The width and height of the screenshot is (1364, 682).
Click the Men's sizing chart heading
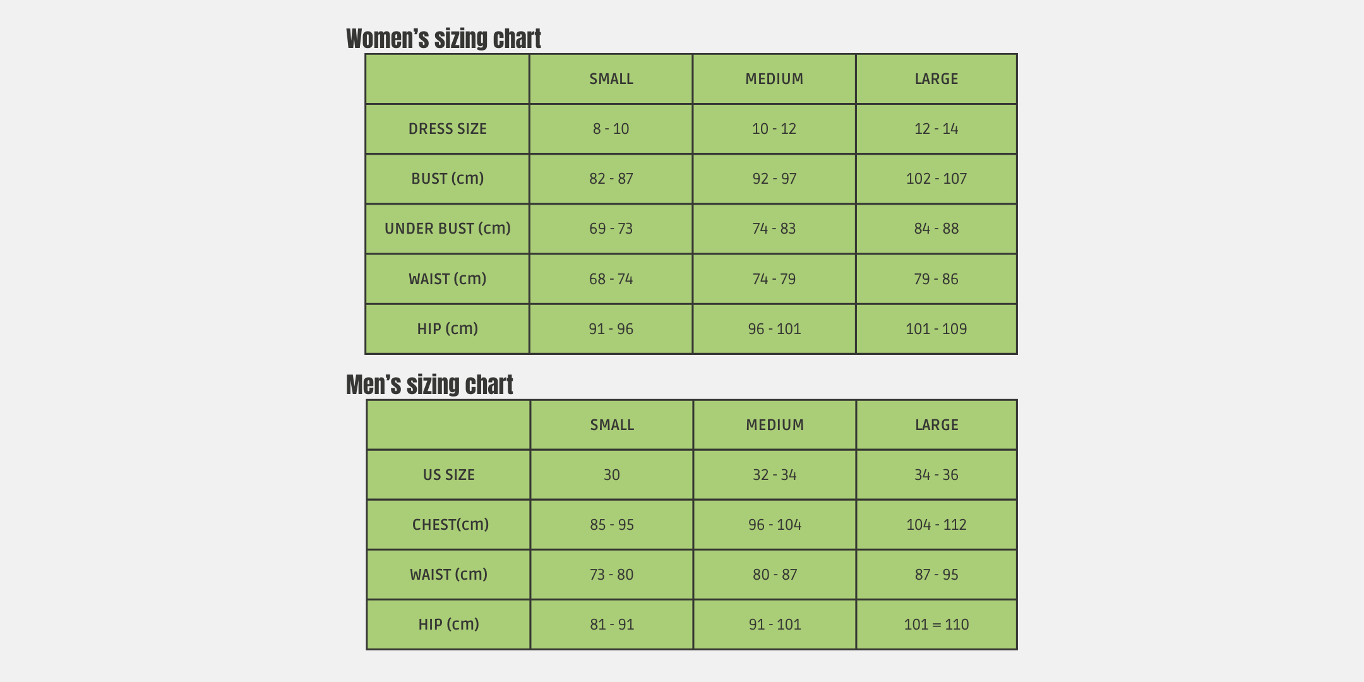pyautogui.click(x=429, y=385)
